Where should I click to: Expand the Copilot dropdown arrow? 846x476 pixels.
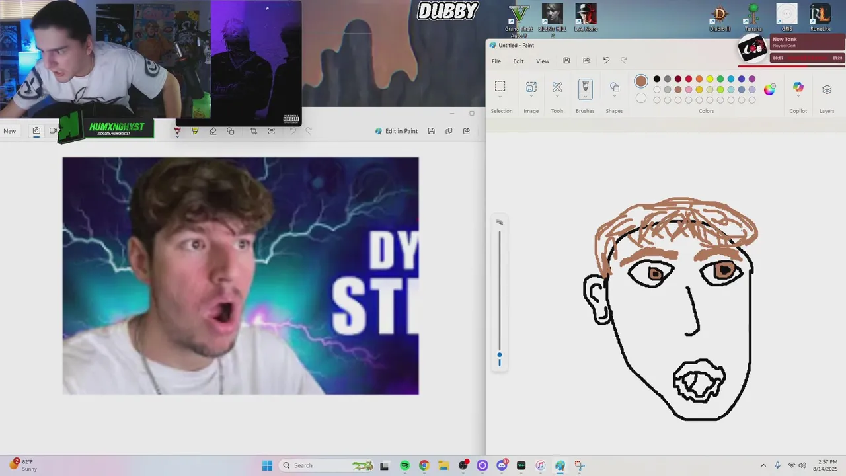[798, 97]
